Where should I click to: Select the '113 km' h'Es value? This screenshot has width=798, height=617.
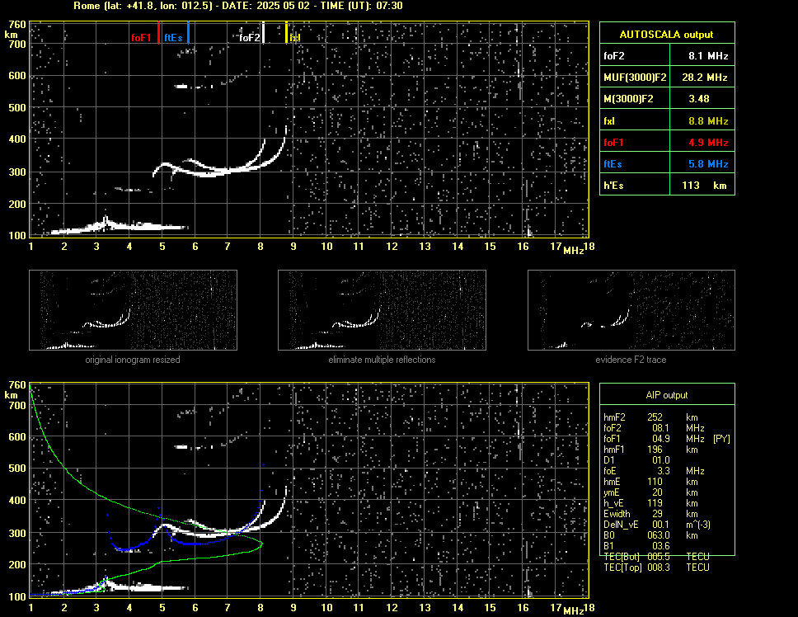[x=704, y=186]
